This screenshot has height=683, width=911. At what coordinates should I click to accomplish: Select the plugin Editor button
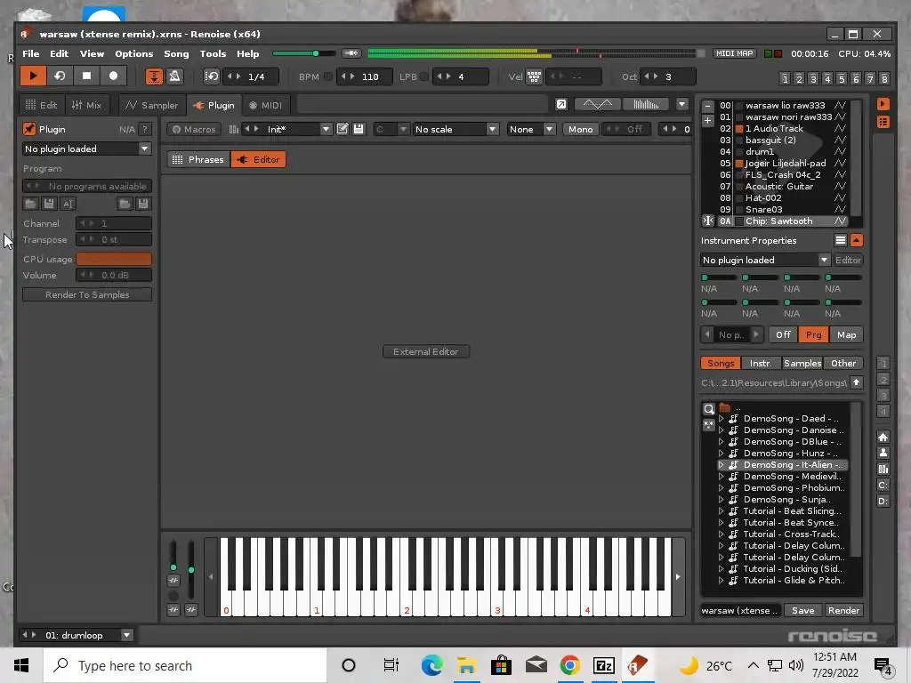[x=258, y=159]
